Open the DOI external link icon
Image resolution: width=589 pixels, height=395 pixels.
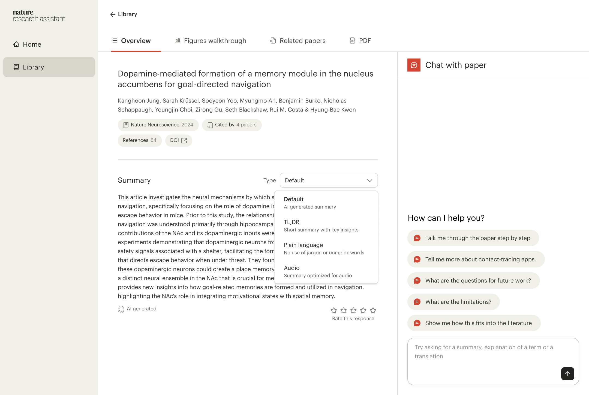[184, 140]
